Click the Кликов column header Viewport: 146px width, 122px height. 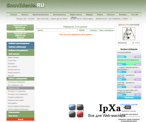tap(93, 30)
